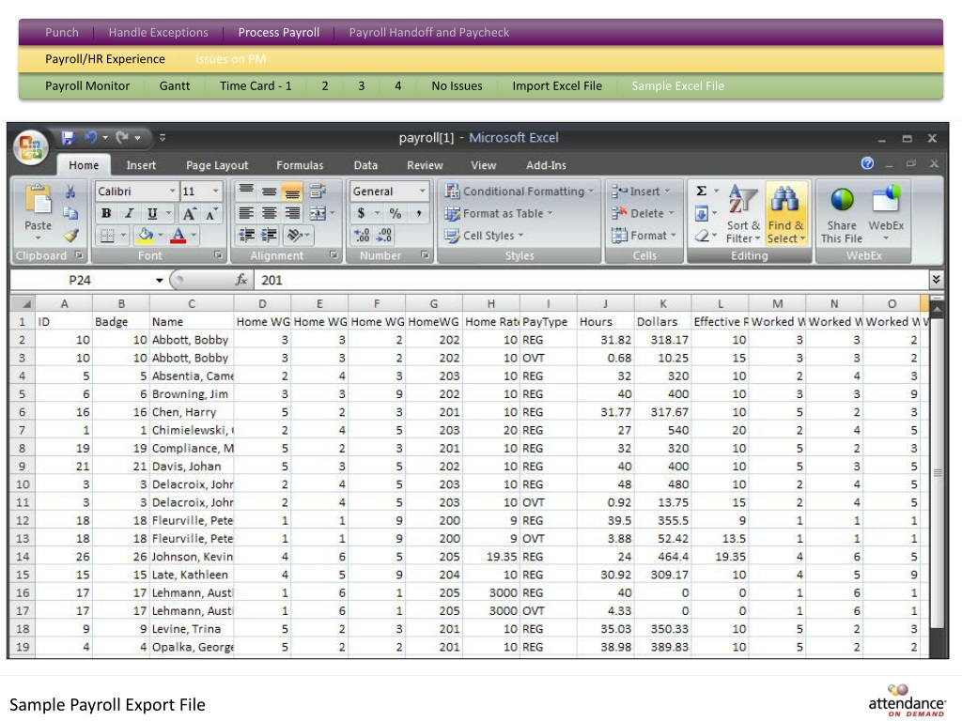Toggle middle vertical alignment
This screenshot has height=721, width=962.
[270, 192]
